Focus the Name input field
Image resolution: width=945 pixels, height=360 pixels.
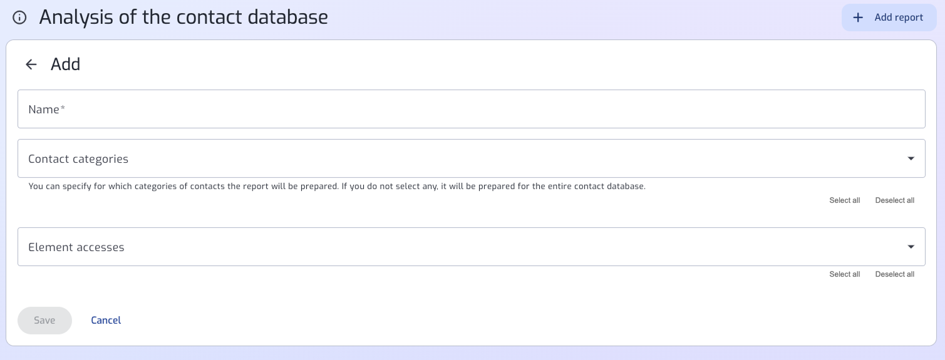[471, 109]
